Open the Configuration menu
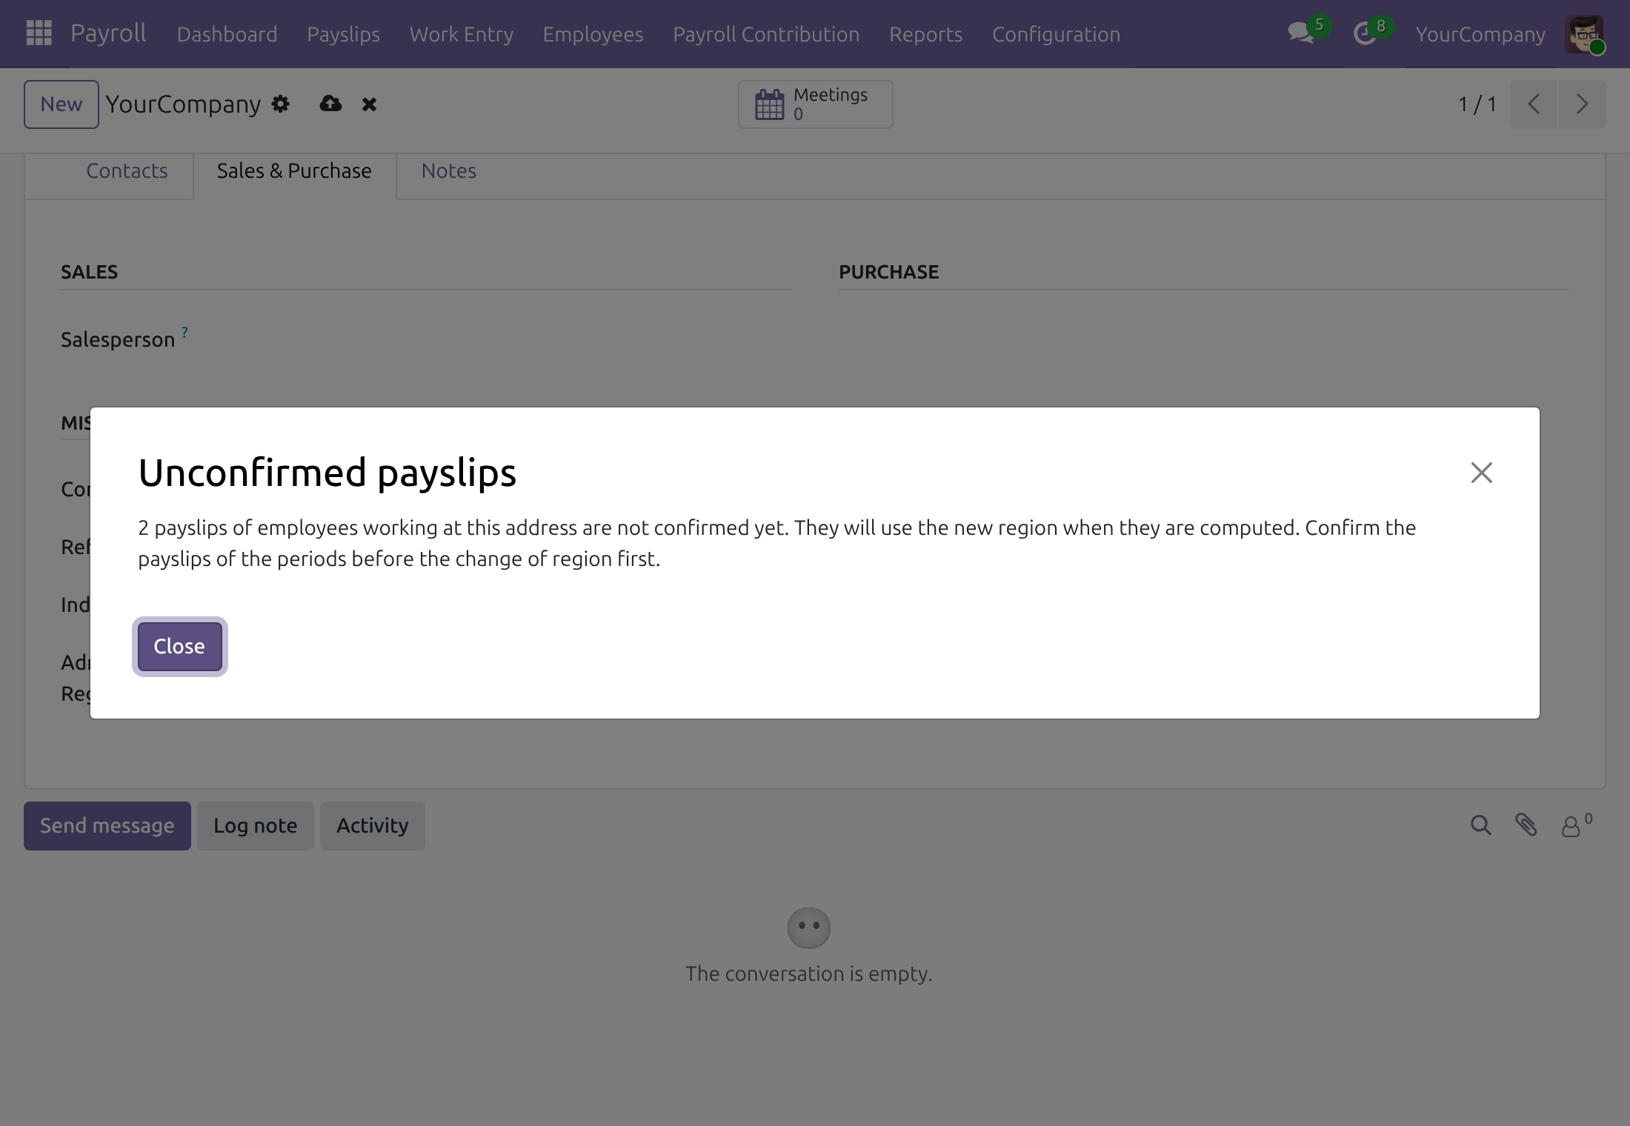This screenshot has width=1630, height=1126. click(x=1056, y=34)
